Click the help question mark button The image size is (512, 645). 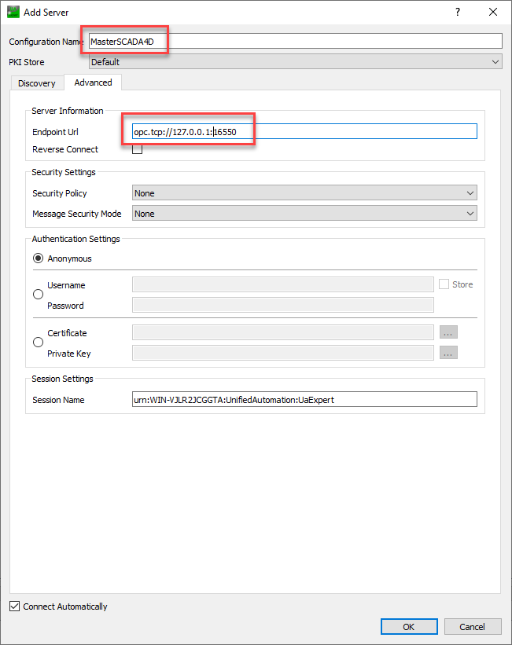point(457,12)
